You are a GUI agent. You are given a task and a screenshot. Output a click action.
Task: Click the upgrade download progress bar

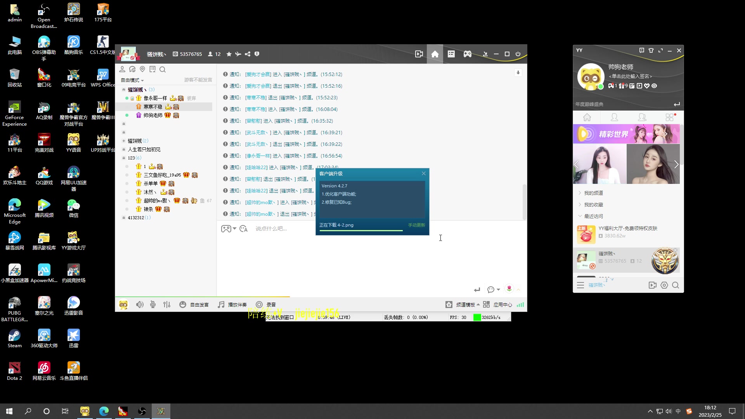(x=361, y=230)
